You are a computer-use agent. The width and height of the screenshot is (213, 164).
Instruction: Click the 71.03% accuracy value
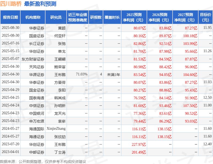[x=82, y=74]
